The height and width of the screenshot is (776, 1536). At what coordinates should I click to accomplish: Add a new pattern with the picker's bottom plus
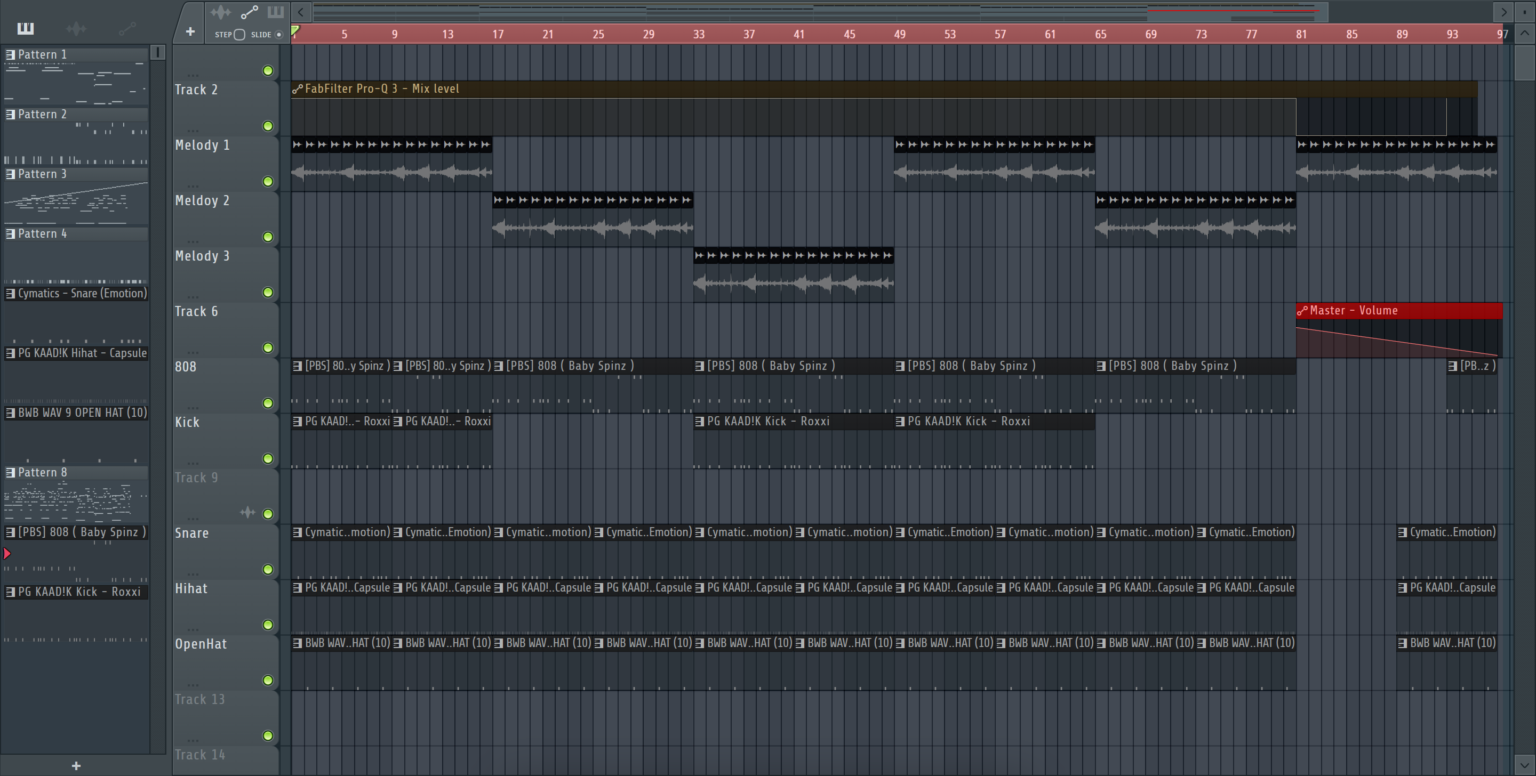[x=76, y=766]
